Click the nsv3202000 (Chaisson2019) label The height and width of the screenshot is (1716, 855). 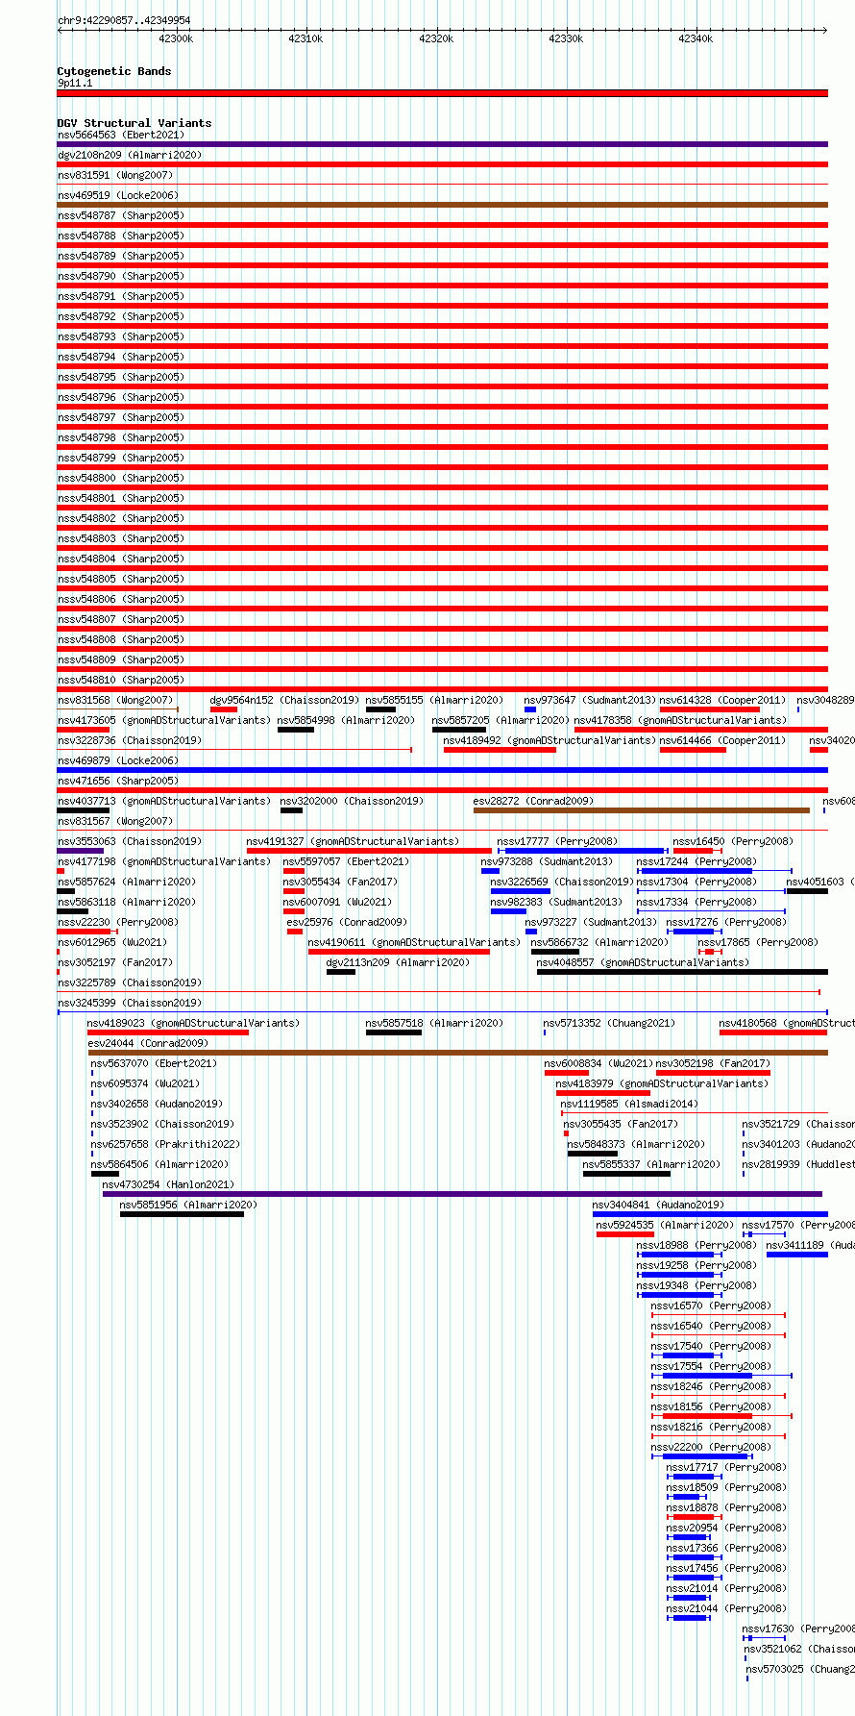click(x=352, y=801)
